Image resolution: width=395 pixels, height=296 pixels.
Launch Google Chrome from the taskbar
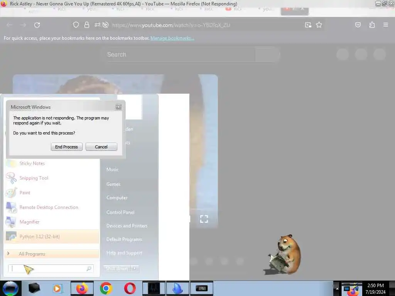[106, 288]
